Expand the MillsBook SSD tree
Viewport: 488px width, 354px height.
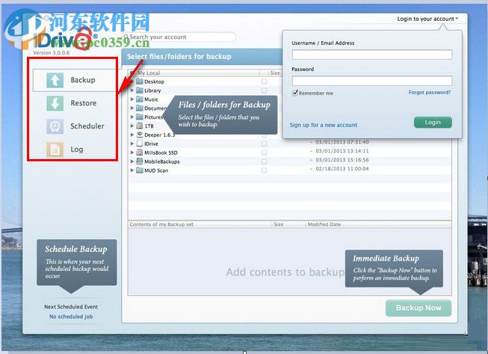coord(132,152)
